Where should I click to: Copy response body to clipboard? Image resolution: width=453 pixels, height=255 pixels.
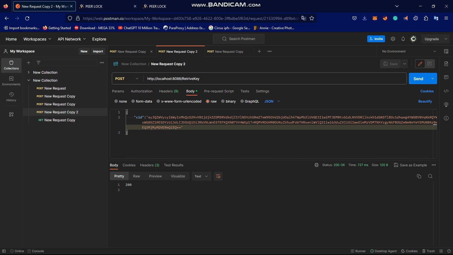pyautogui.click(x=419, y=176)
